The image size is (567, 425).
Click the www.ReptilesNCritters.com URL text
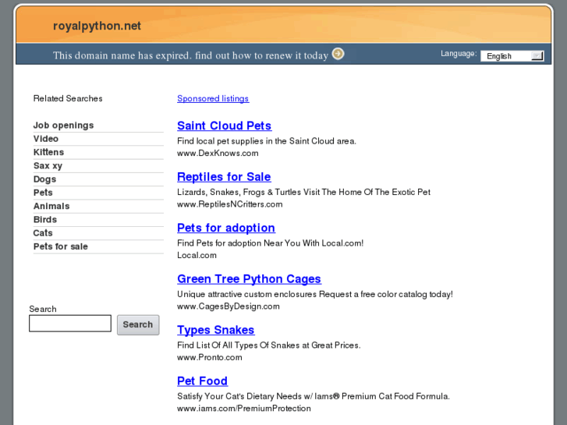point(229,204)
